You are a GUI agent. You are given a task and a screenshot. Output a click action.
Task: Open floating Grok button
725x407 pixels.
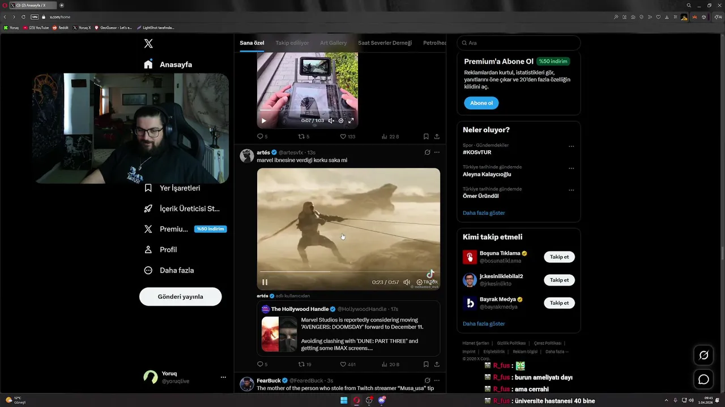coord(703,355)
